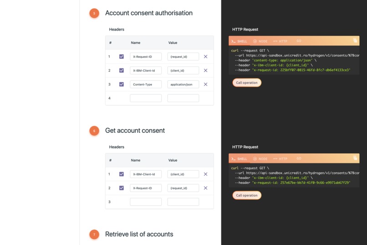The image size is (367, 245).
Task: Select NODE tab in Get account consent request
Action: (x=260, y=159)
